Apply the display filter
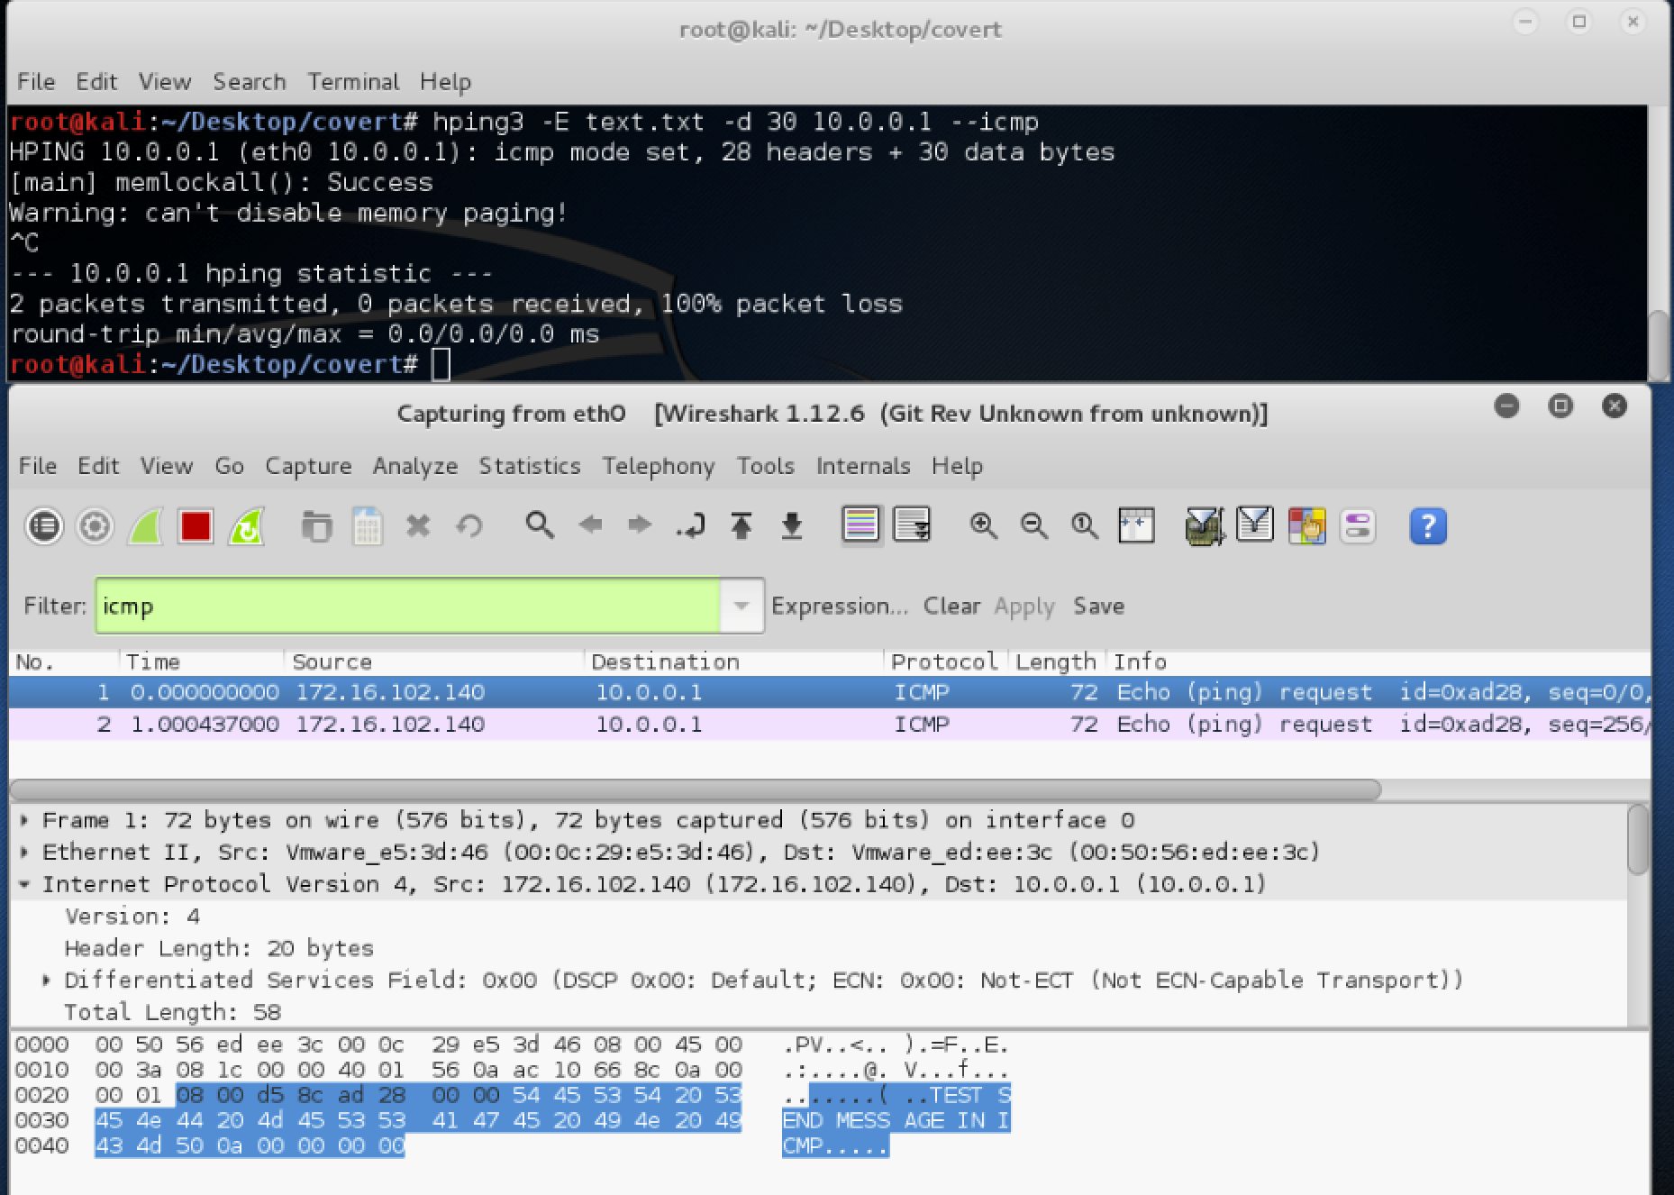This screenshot has height=1195, width=1674. (x=1024, y=606)
